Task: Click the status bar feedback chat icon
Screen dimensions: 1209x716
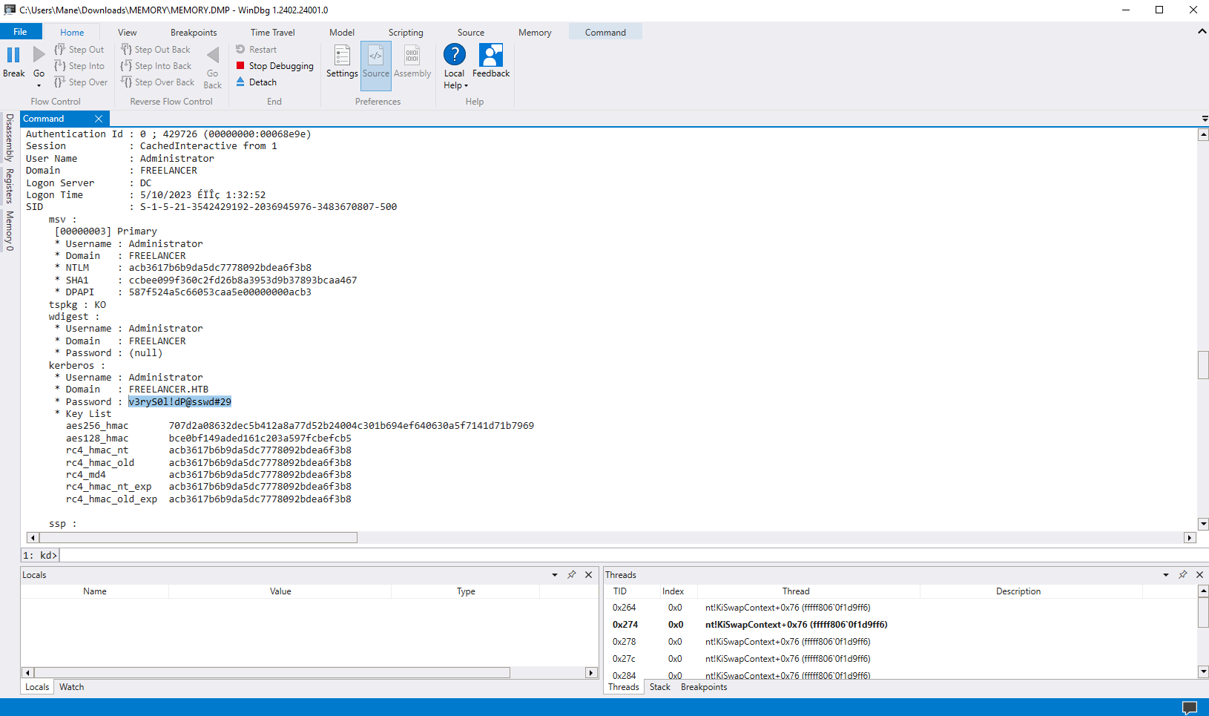Action: coord(1190,708)
